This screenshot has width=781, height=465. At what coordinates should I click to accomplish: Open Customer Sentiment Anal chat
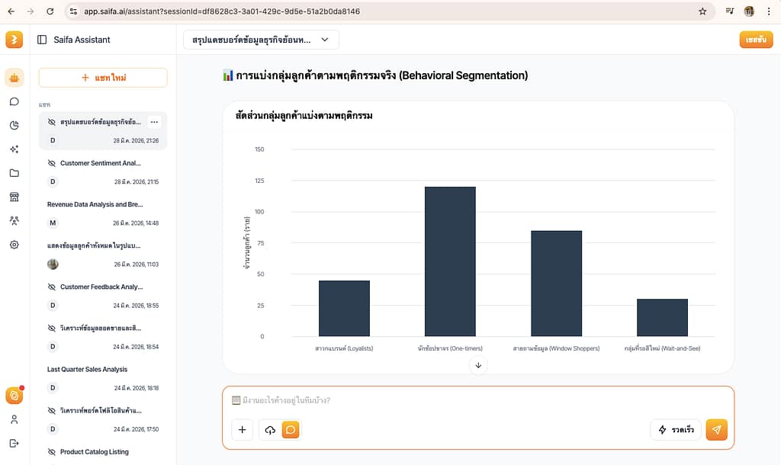(x=103, y=172)
